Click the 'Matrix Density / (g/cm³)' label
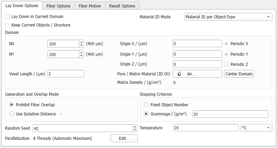Image resolution: width=277 pixels, height=148 pixels. [x=139, y=82]
